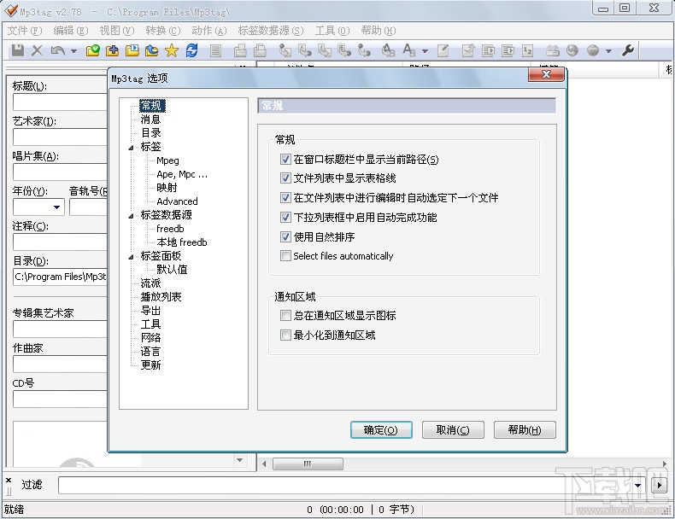Uncheck 文件列表中显示表格线 checkbox
The width and height of the screenshot is (675, 519).
[x=285, y=178]
